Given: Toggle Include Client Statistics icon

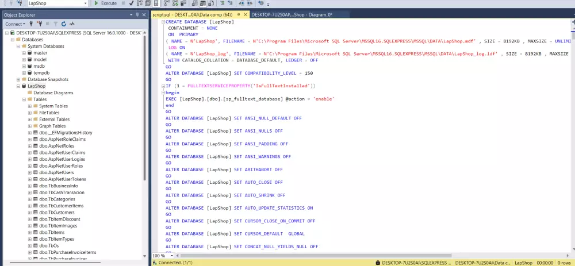Looking at the screenshot, I should (183, 3).
